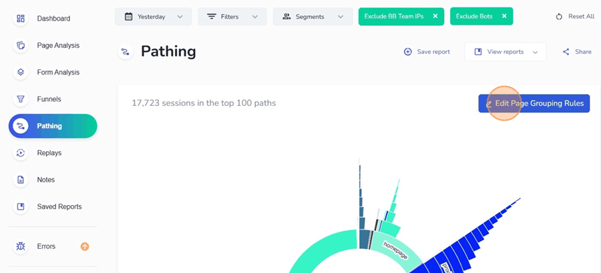Screen dimensions: 601x273
Task: Click the Saved Reports icon
Action: [x=21, y=206]
